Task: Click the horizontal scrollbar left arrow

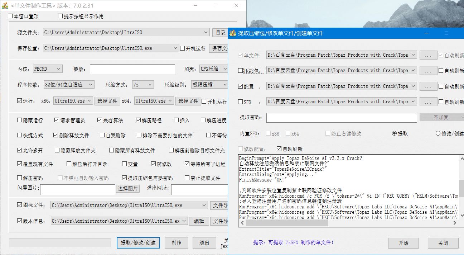Action: [242, 223]
